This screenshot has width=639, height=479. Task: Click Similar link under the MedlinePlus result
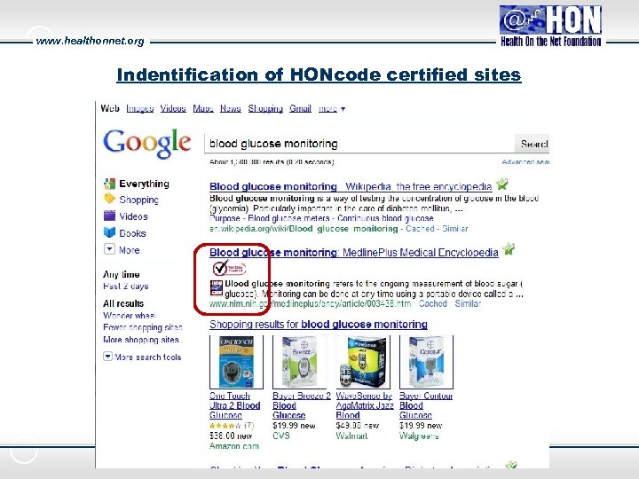pyautogui.click(x=468, y=303)
